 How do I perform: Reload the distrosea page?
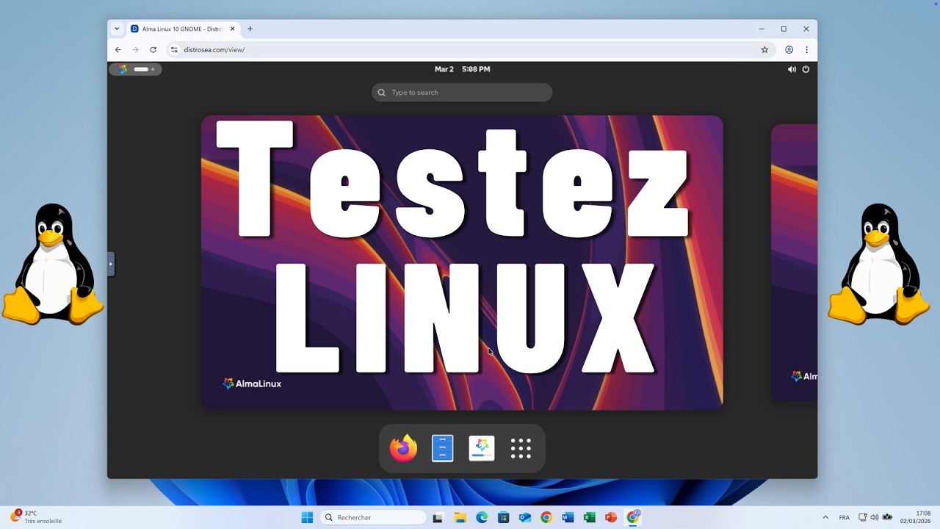(153, 50)
